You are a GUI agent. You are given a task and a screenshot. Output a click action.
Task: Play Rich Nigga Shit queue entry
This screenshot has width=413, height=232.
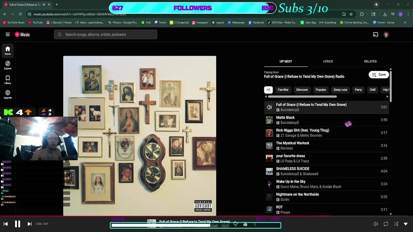pos(327,133)
